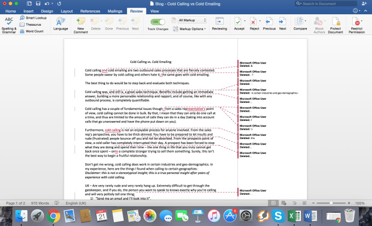The width and height of the screenshot is (372, 226).
Task: Click the zoom in plus button
Action: 349,203
